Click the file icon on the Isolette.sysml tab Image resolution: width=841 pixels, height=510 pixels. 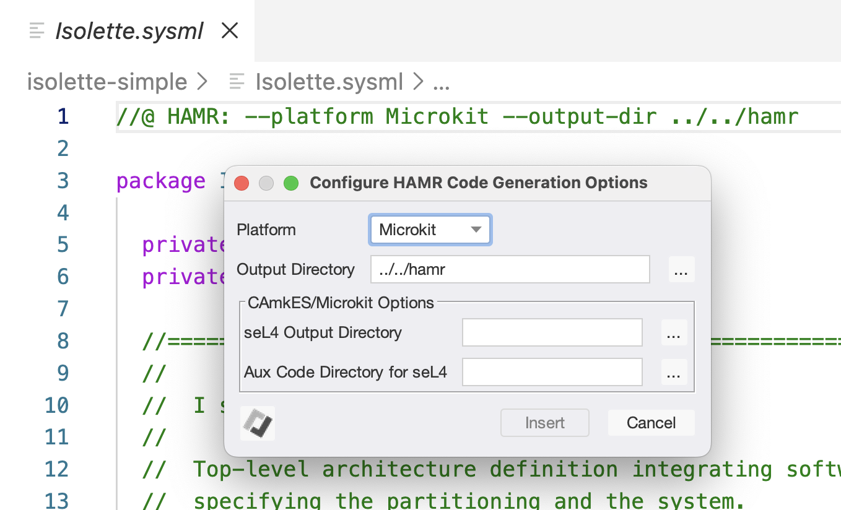[35, 31]
